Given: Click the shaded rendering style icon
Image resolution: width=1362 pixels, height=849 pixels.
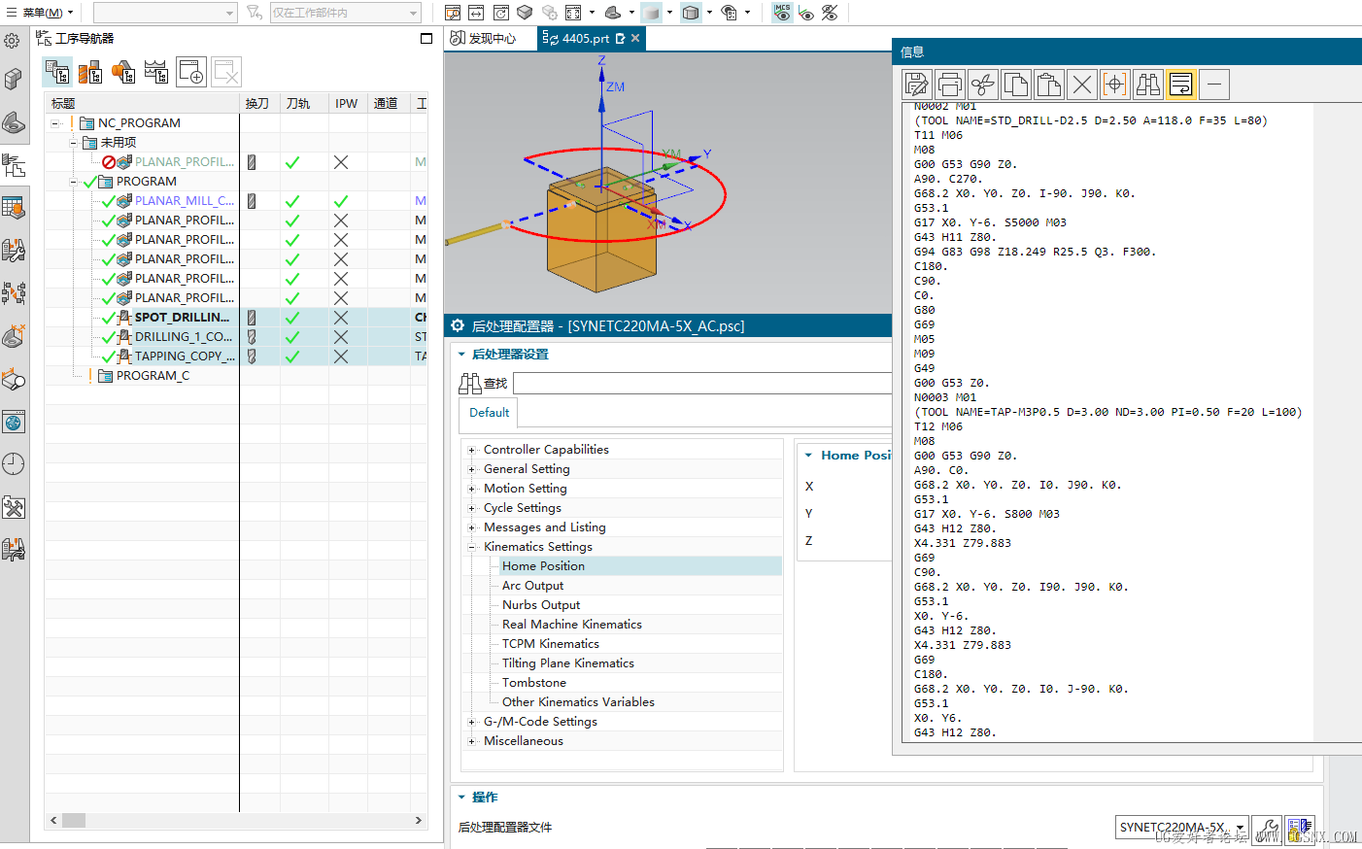Looking at the screenshot, I should click(x=652, y=13).
